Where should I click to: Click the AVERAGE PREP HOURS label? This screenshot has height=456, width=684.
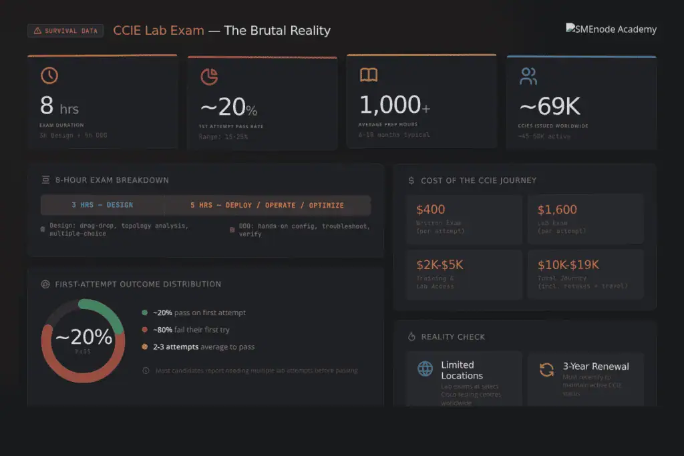coord(388,125)
